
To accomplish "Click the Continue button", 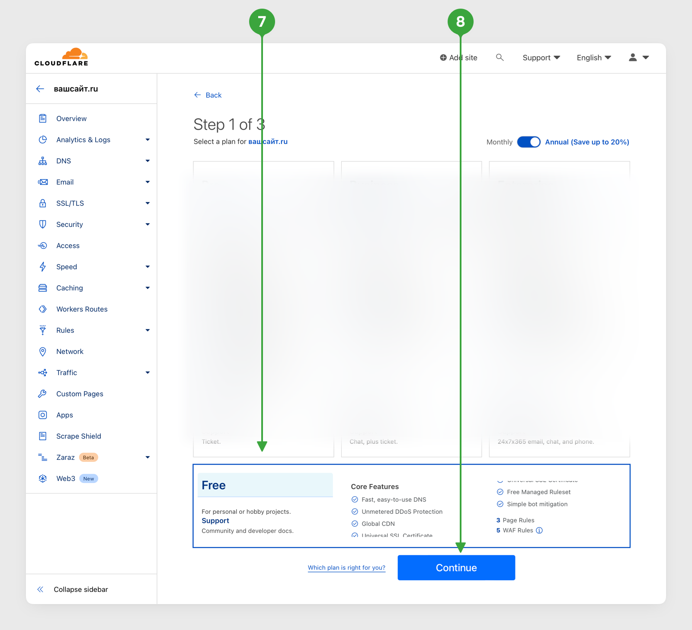I will pos(456,568).
